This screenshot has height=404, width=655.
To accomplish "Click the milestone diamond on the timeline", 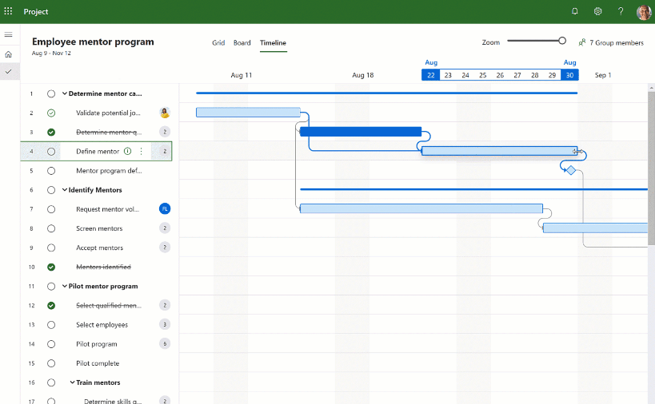I will [570, 170].
